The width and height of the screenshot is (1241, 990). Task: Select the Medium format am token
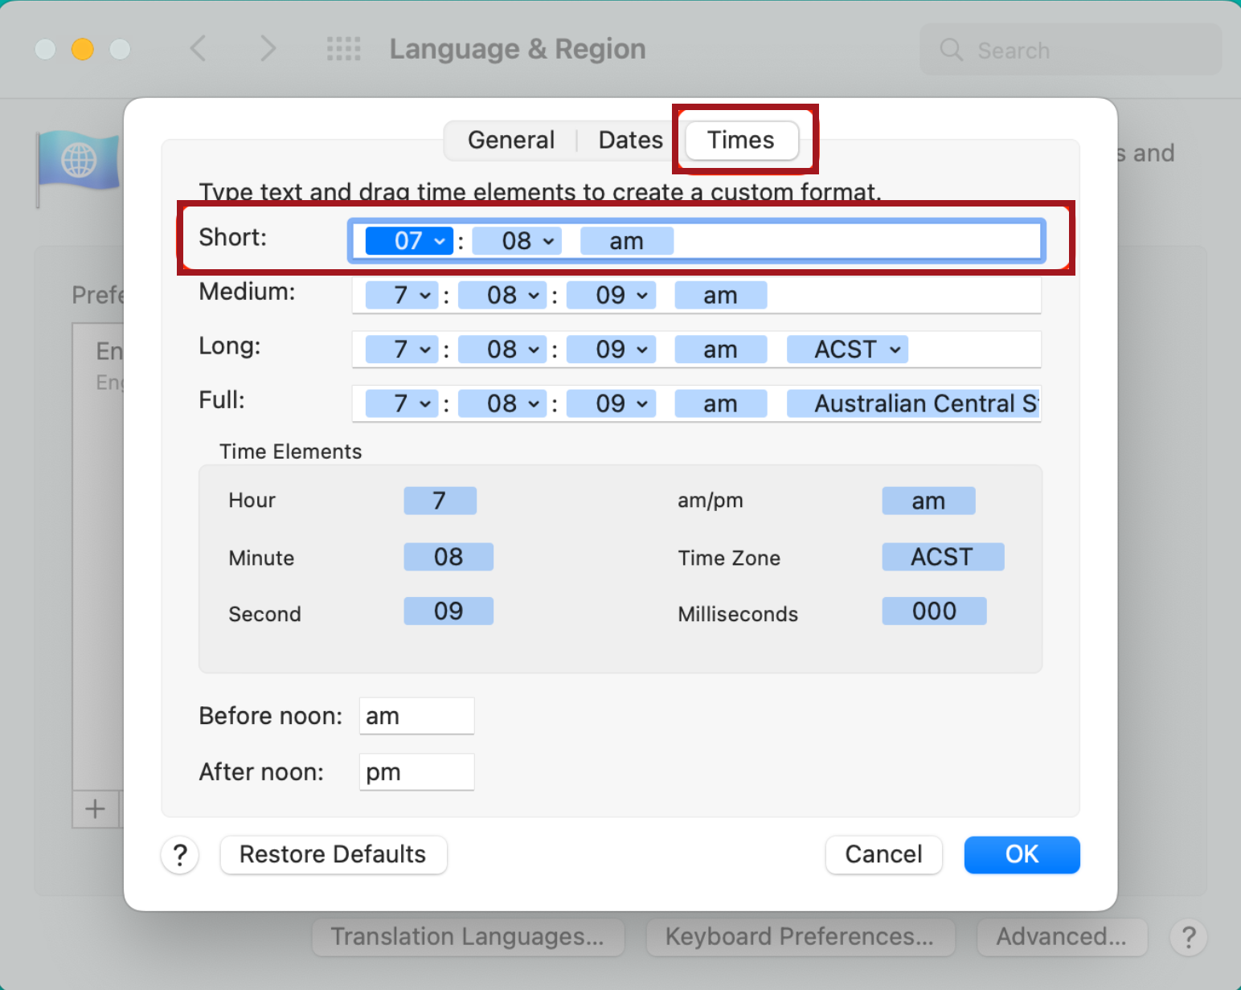click(x=720, y=295)
